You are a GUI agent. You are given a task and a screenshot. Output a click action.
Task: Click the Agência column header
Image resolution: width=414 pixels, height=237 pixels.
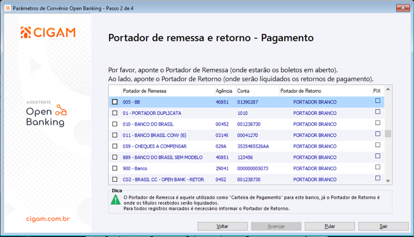[225, 91]
